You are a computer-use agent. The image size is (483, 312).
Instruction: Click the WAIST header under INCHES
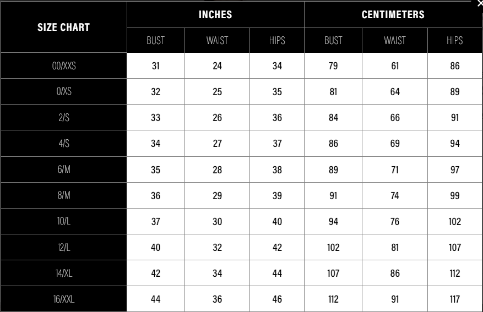coord(217,40)
